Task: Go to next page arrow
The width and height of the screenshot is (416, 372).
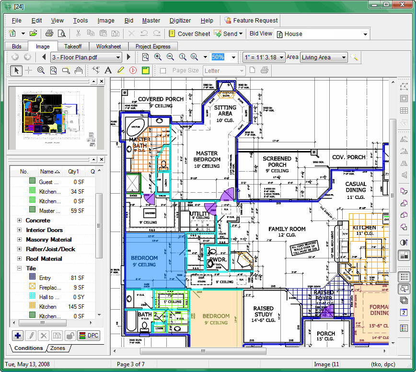Action: coord(128,57)
